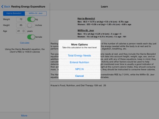Toggle the weight kg switch
159x119 pixels.
pos(31,19)
